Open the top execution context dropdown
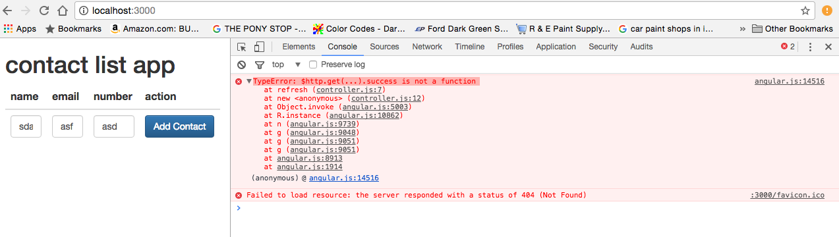Image resolution: width=839 pixels, height=237 pixels. 287,65
